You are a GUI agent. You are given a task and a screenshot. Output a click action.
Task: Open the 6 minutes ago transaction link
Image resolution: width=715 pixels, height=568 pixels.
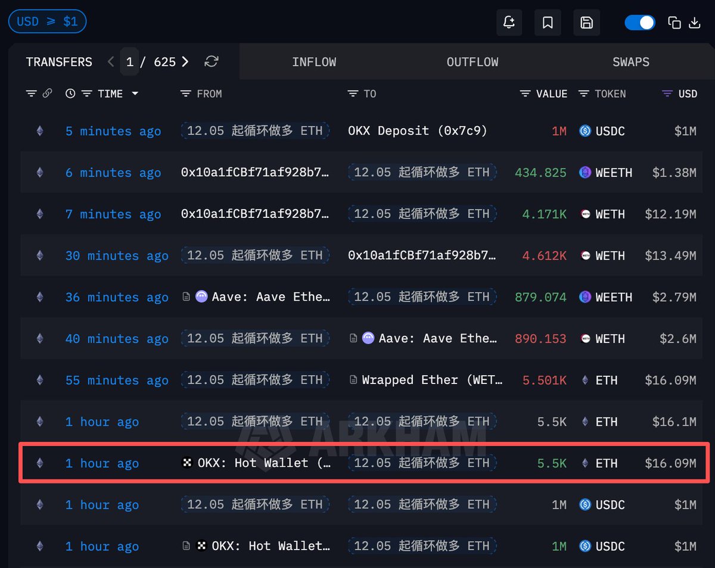click(x=113, y=173)
